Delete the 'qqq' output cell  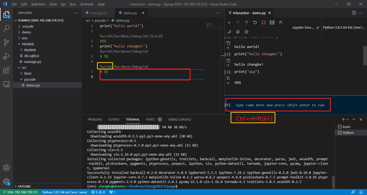tap(228, 83)
